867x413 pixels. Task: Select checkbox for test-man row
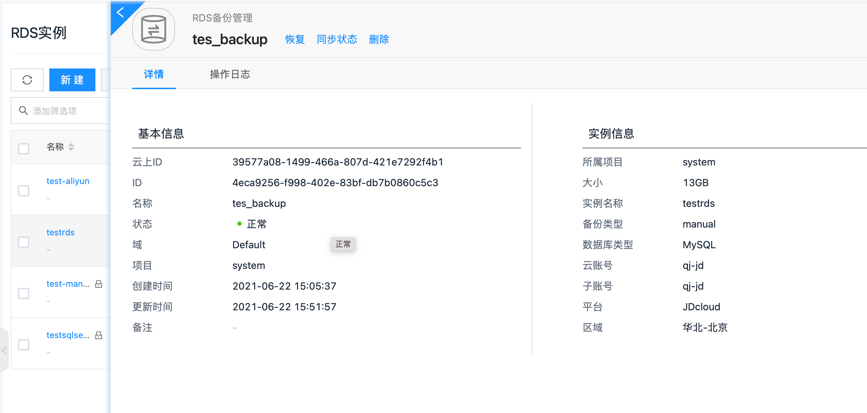click(24, 293)
